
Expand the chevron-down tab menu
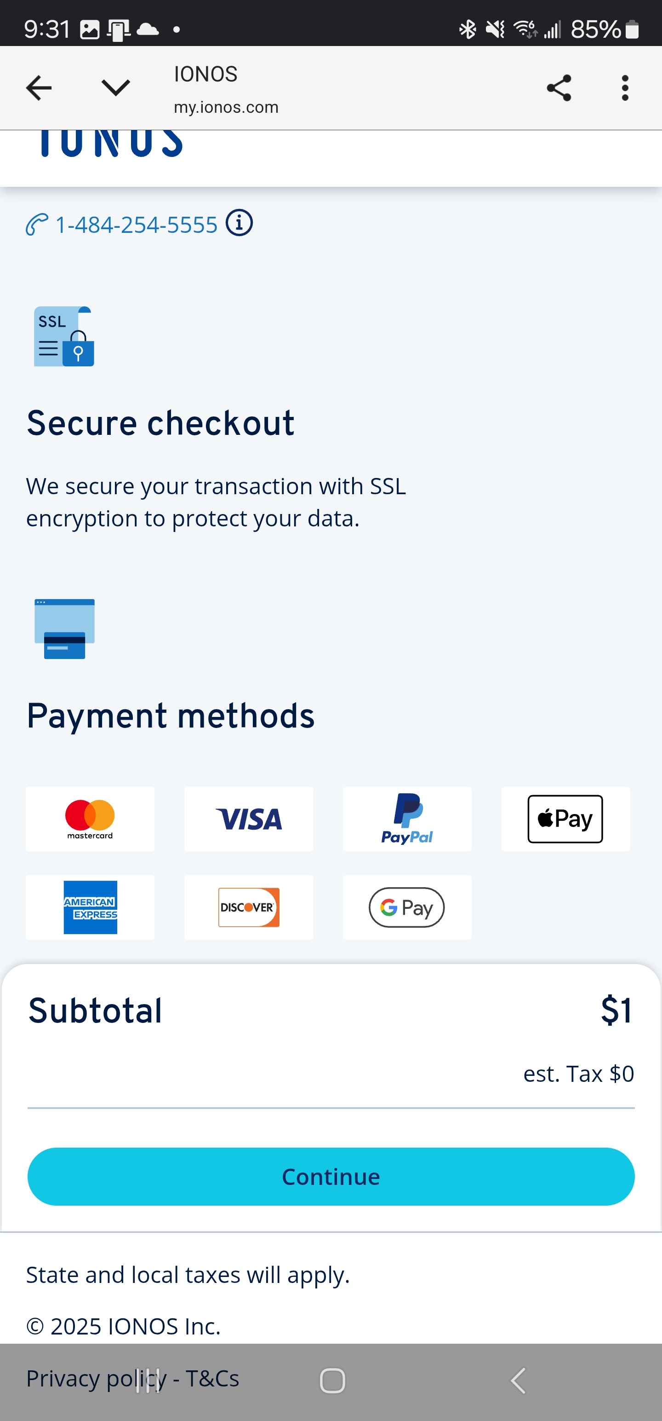[116, 87]
